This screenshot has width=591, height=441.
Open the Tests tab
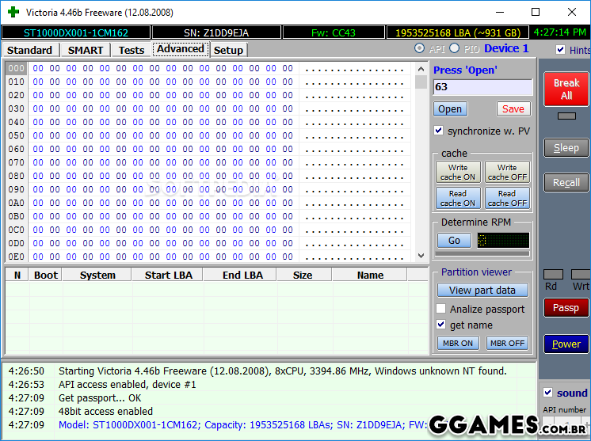tap(132, 50)
